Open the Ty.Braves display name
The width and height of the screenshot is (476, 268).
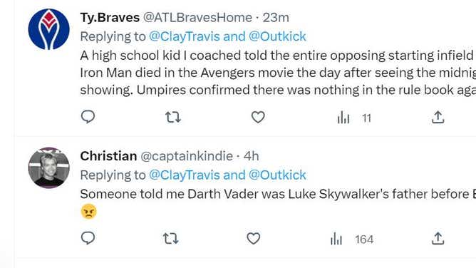click(110, 18)
